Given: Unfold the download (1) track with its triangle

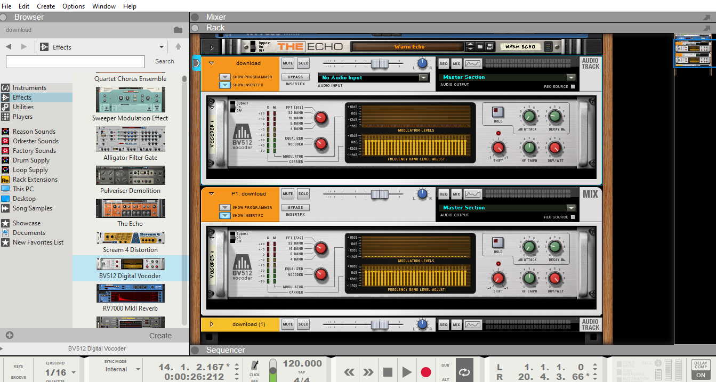Looking at the screenshot, I should [211, 324].
